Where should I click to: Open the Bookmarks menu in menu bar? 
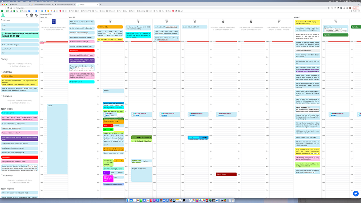coord(34,1)
